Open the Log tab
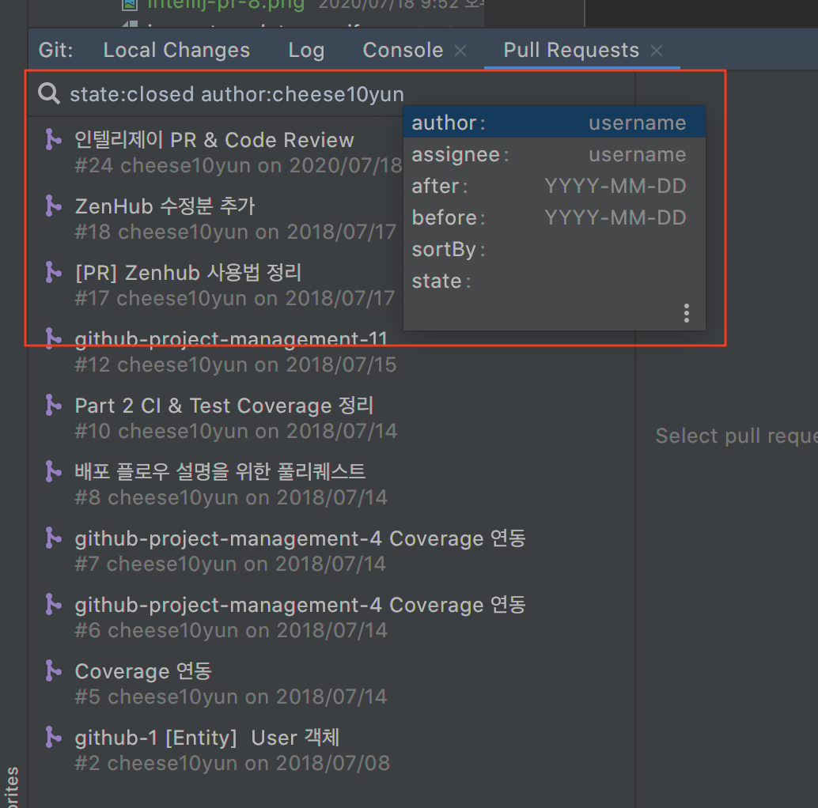The image size is (818, 808). click(x=306, y=50)
